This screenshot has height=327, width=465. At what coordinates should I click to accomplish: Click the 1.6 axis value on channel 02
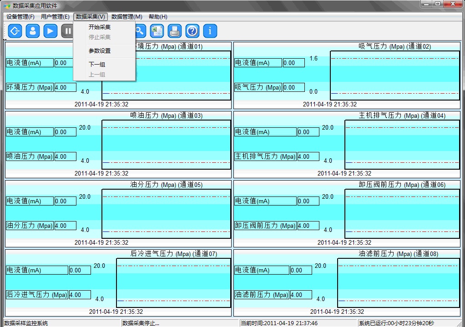coord(313,58)
